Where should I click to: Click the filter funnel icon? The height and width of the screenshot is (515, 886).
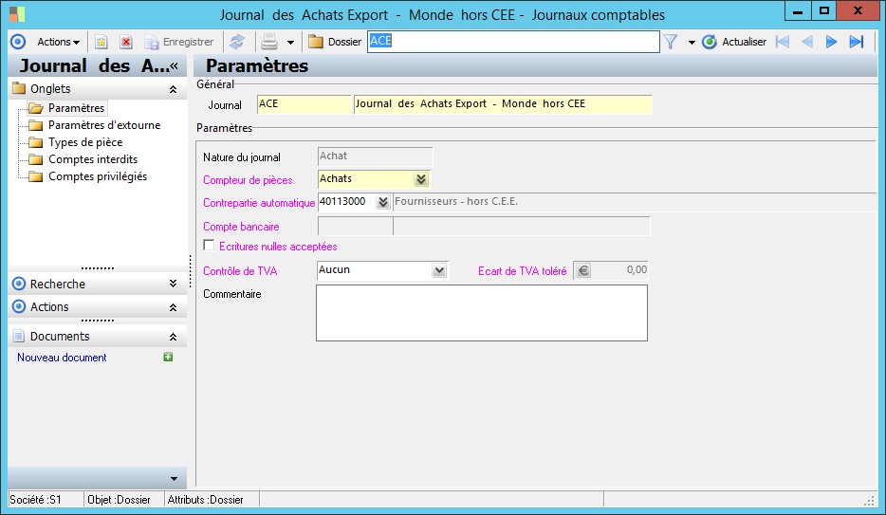(670, 42)
